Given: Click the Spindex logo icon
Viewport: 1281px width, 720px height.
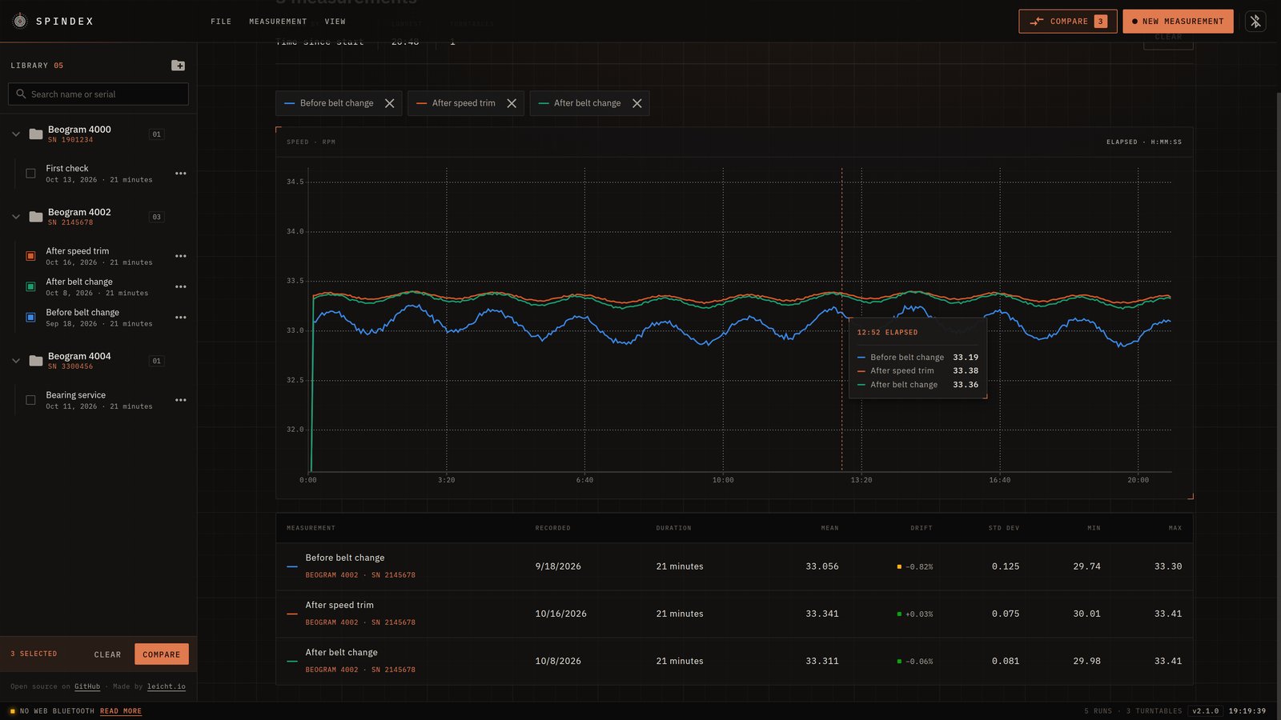Looking at the screenshot, I should coord(21,21).
